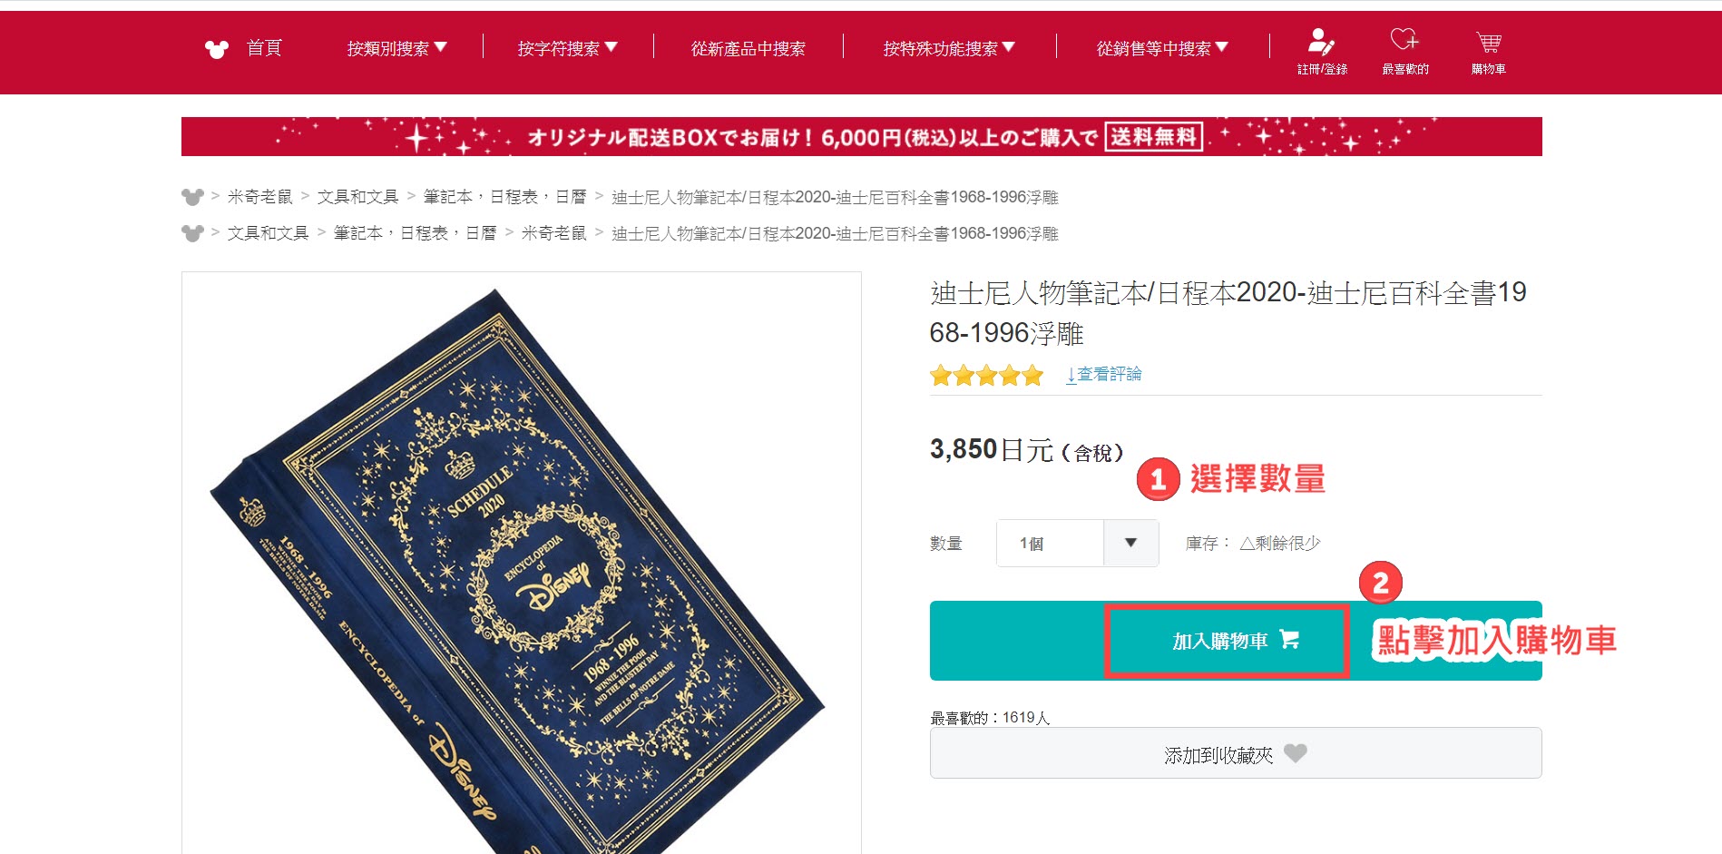The width and height of the screenshot is (1722, 854).
Task: Open the 註冊/登錄 account icon
Action: [1321, 43]
